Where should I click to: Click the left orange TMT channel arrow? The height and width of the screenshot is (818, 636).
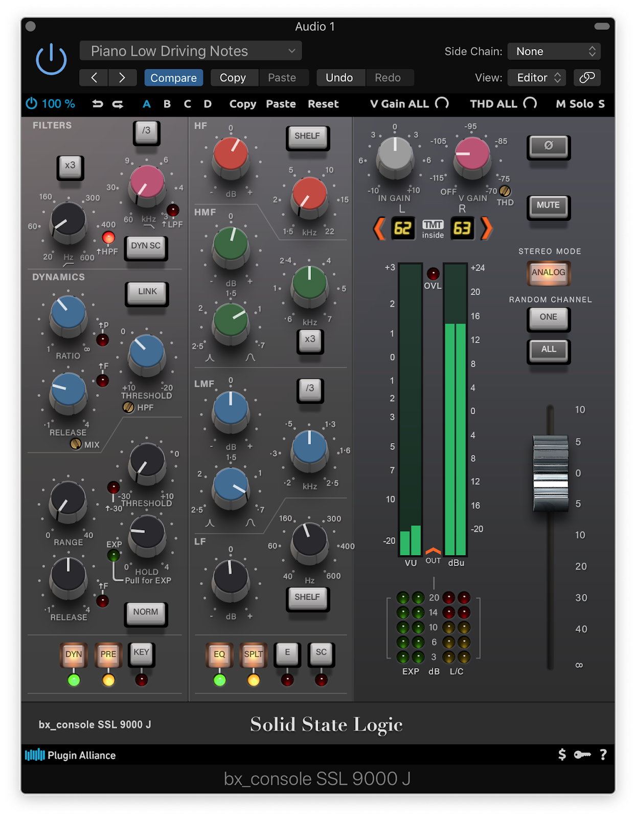tap(379, 228)
